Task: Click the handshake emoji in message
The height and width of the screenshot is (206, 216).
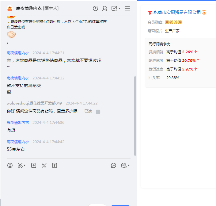Action: pyautogui.click(x=11, y=35)
